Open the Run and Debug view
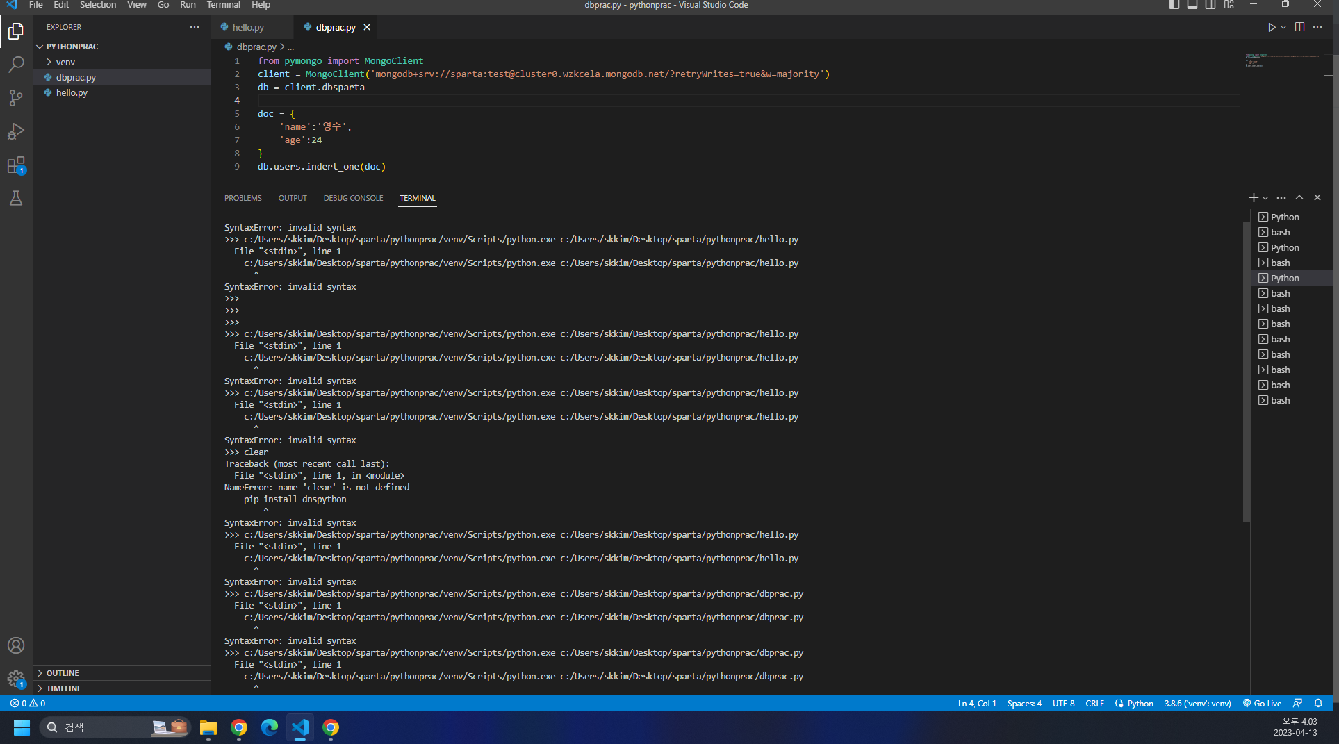1339x744 pixels. (16, 131)
